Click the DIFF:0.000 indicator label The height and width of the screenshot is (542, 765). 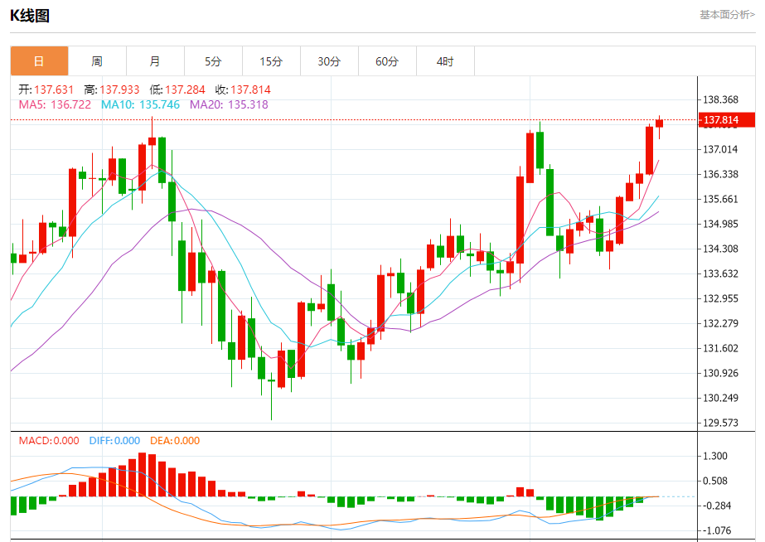(x=114, y=441)
